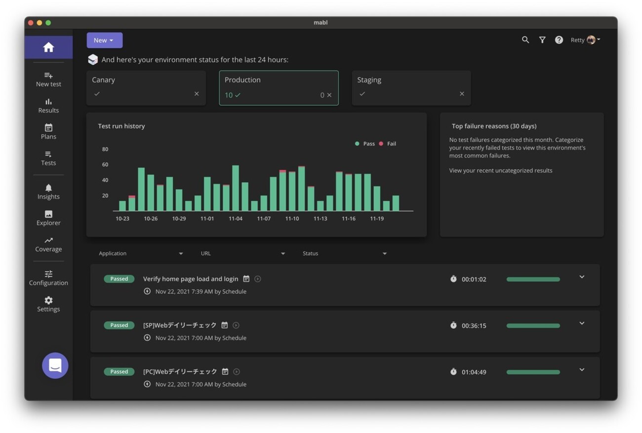Open the Tests section
The width and height of the screenshot is (642, 433).
pos(48,158)
